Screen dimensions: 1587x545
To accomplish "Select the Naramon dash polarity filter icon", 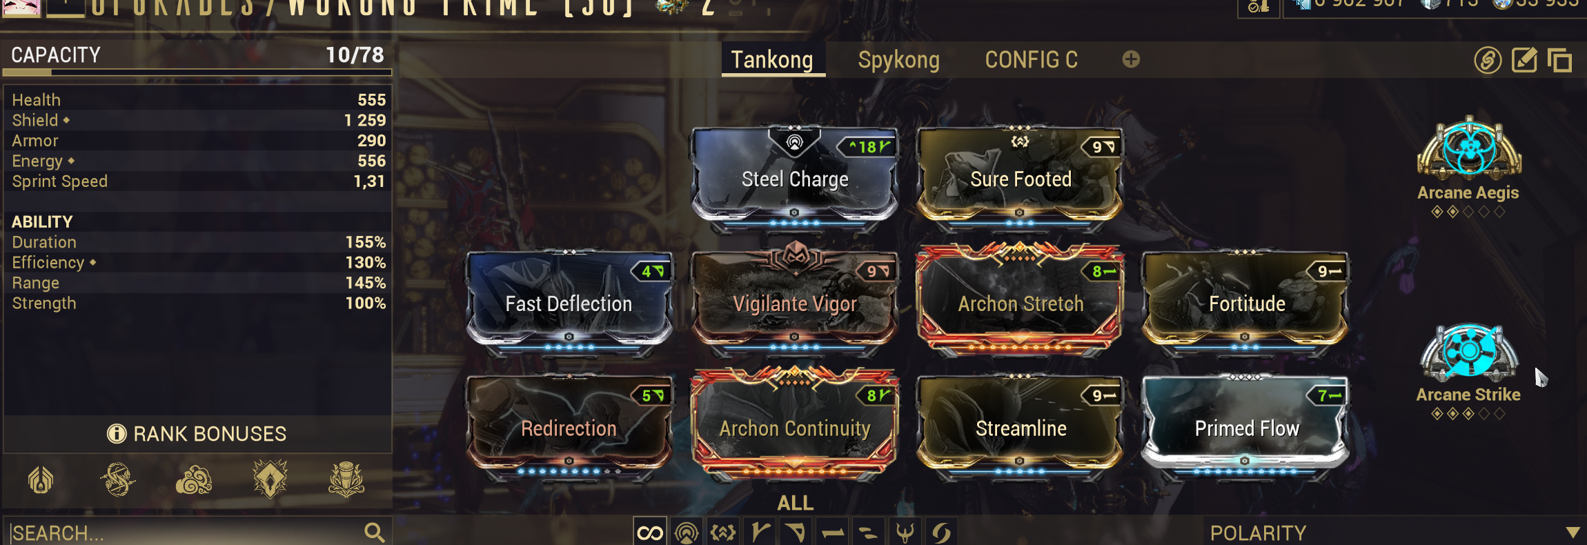I will tap(832, 533).
